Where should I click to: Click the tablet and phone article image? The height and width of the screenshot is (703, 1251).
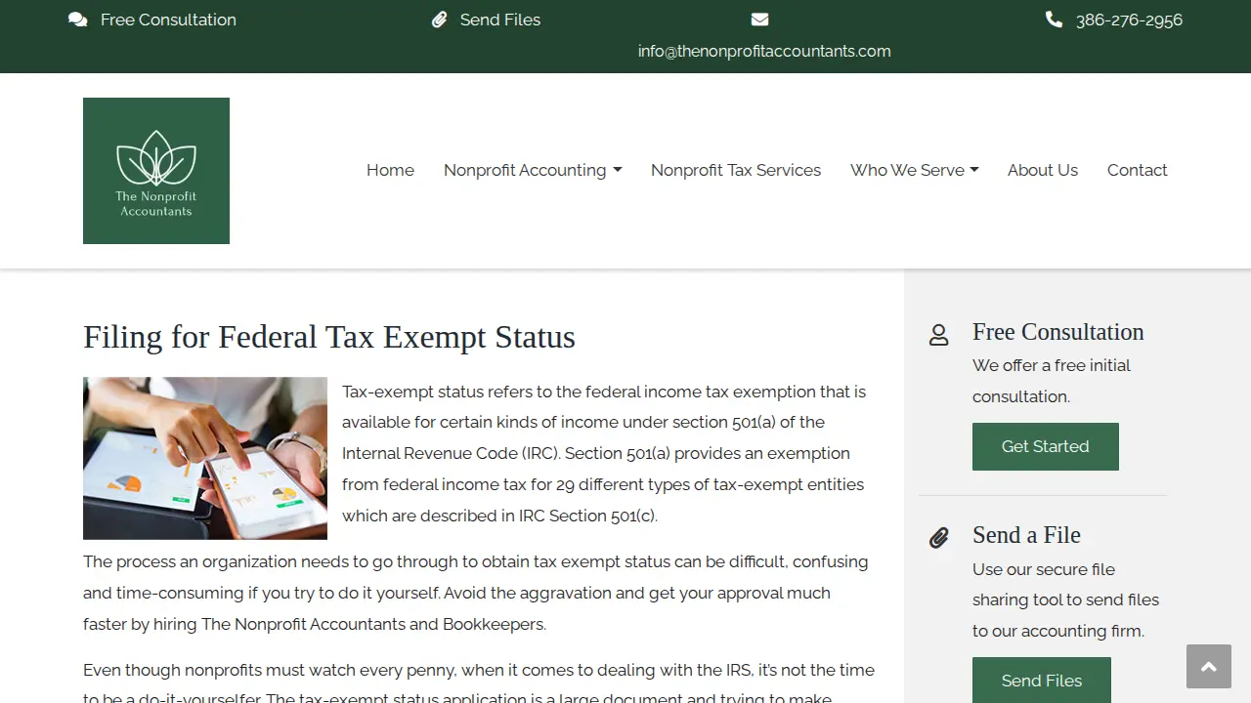tap(205, 458)
